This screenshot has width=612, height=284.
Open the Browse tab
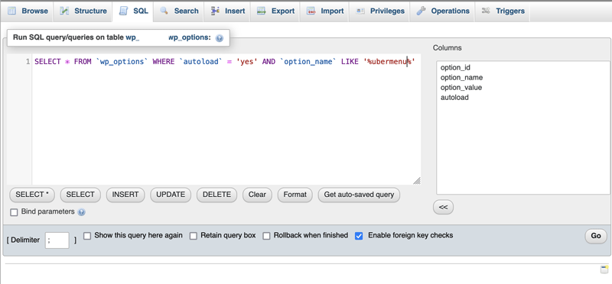[x=28, y=11]
